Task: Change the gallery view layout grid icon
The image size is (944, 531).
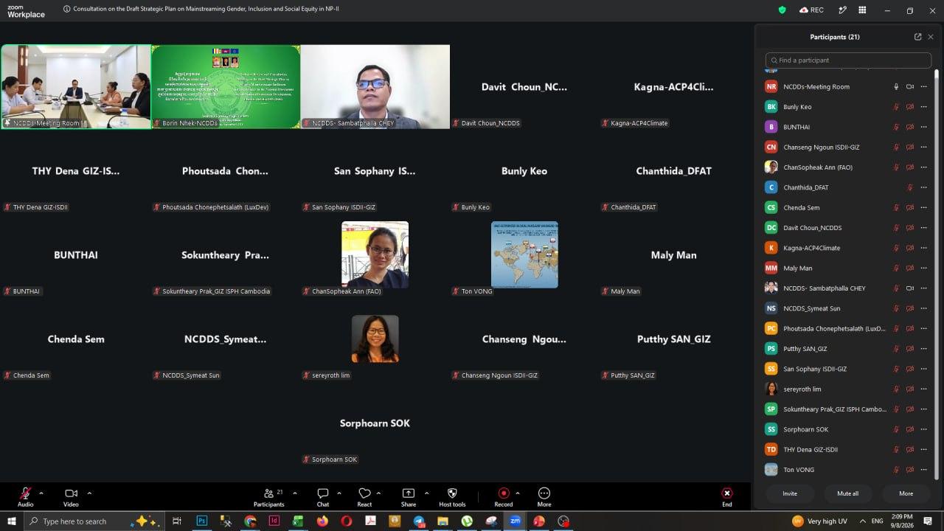Action: [x=862, y=10]
